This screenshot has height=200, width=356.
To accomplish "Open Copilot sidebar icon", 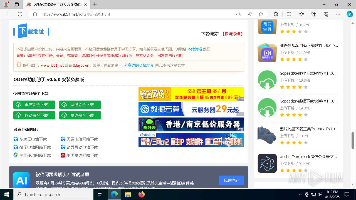I will pyautogui.click(x=350, y=14).
